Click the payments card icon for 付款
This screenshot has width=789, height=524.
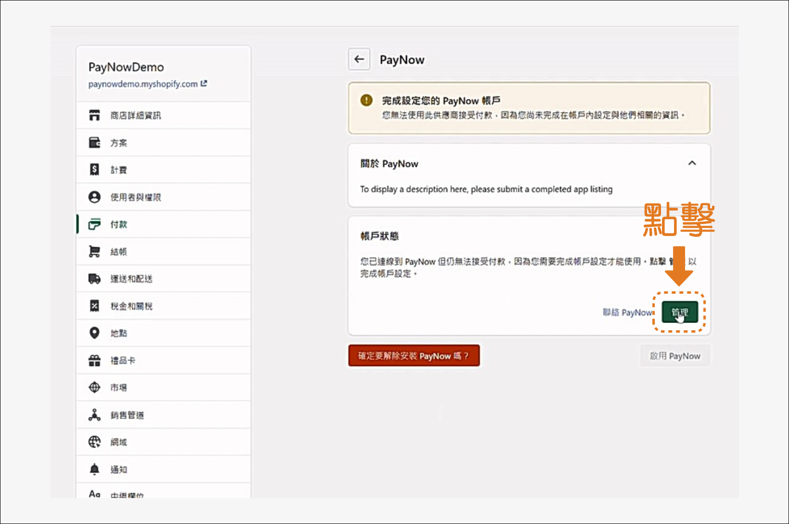pyautogui.click(x=94, y=224)
